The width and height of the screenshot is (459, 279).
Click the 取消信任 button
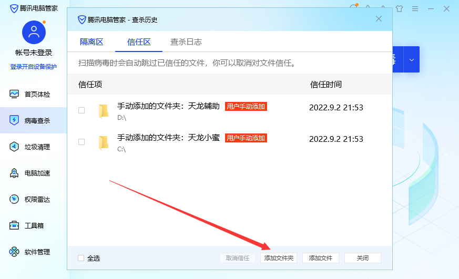238,258
